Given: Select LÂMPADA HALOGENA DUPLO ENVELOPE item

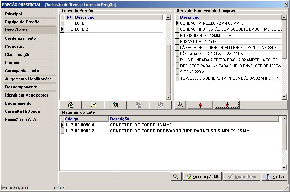Looking at the screenshot, I should coord(228,48).
